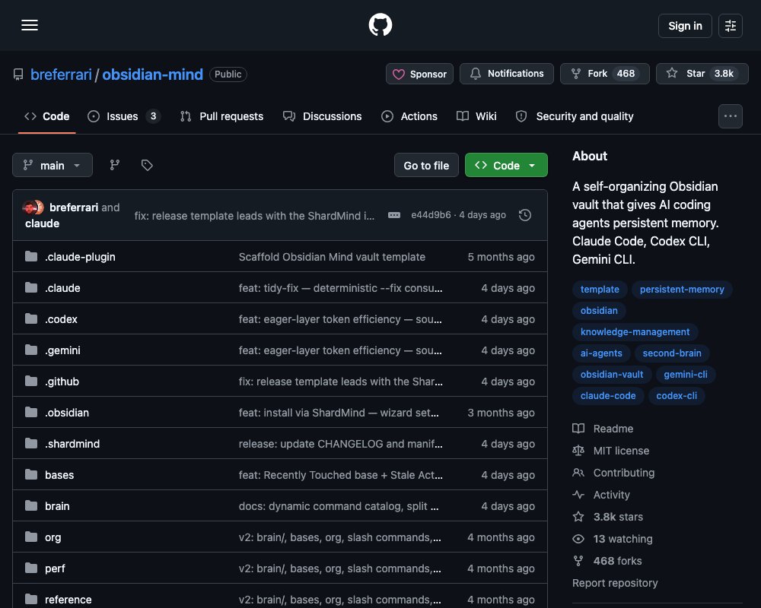Fork the repository
761x608 pixels.
tap(605, 74)
